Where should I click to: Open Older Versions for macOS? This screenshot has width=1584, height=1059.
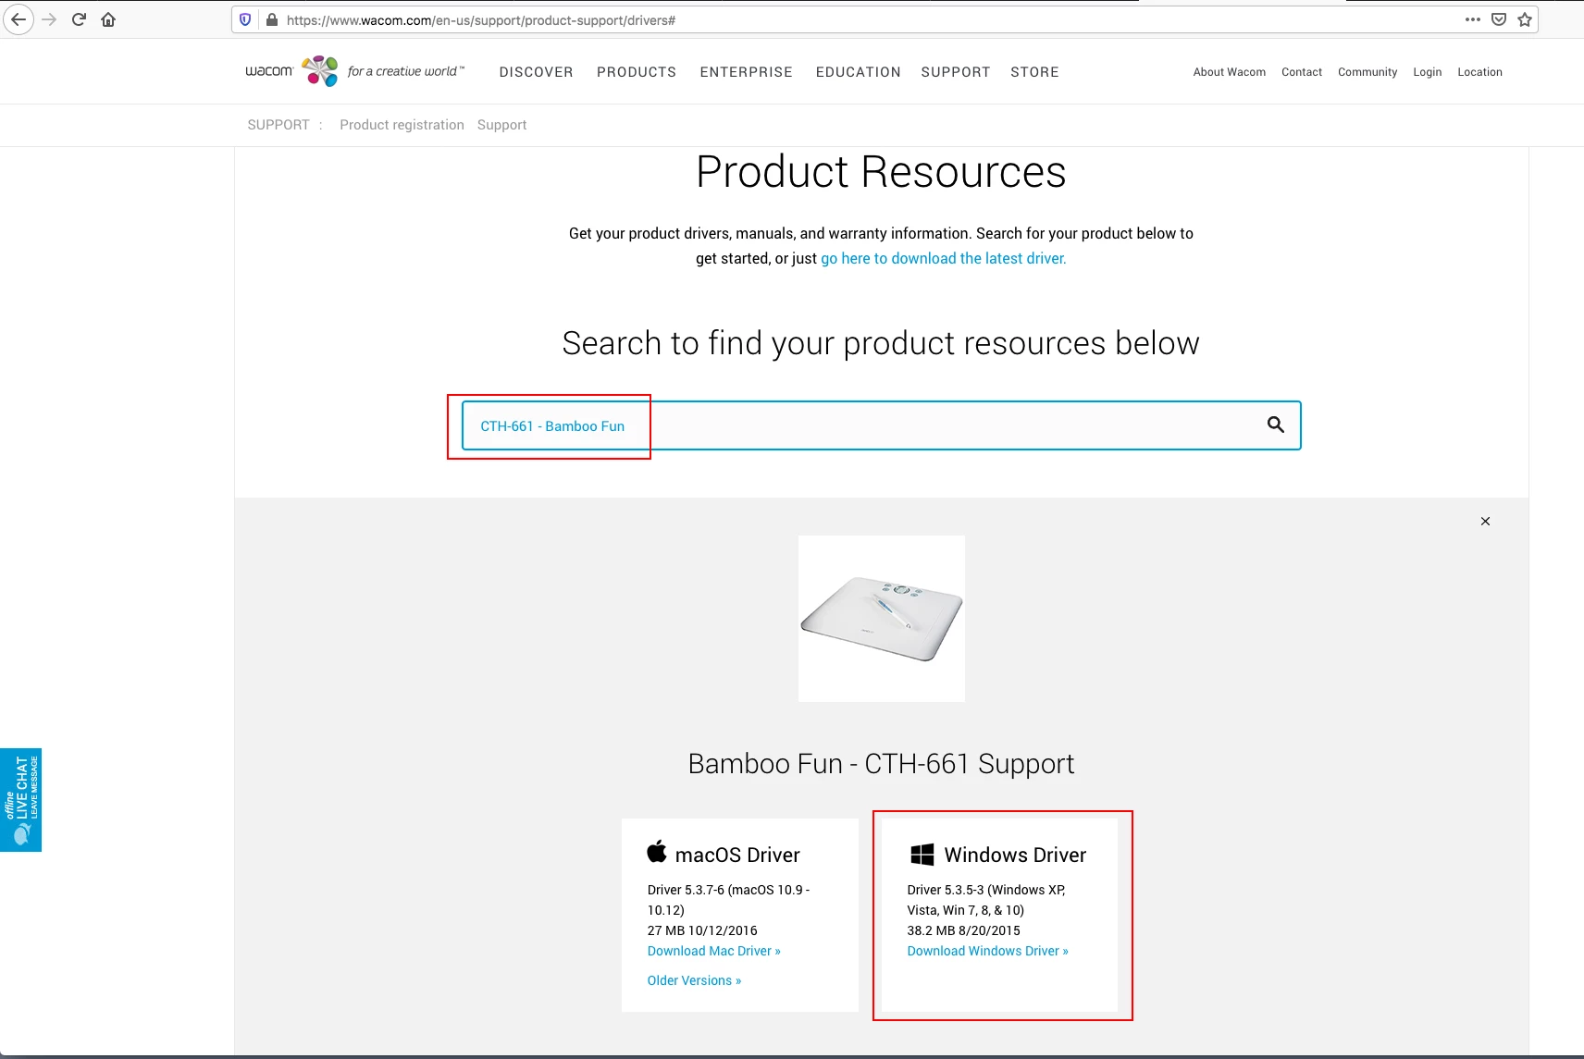pos(695,980)
